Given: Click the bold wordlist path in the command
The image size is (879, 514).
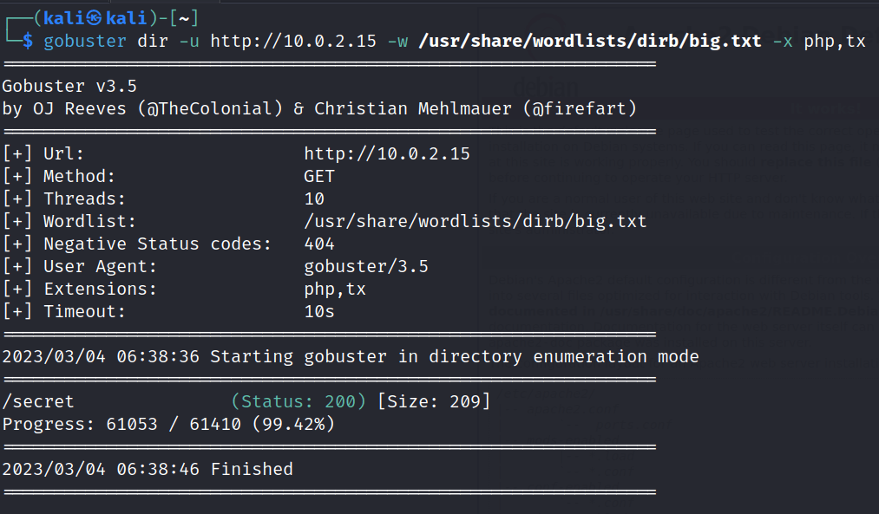Looking at the screenshot, I should (x=589, y=41).
